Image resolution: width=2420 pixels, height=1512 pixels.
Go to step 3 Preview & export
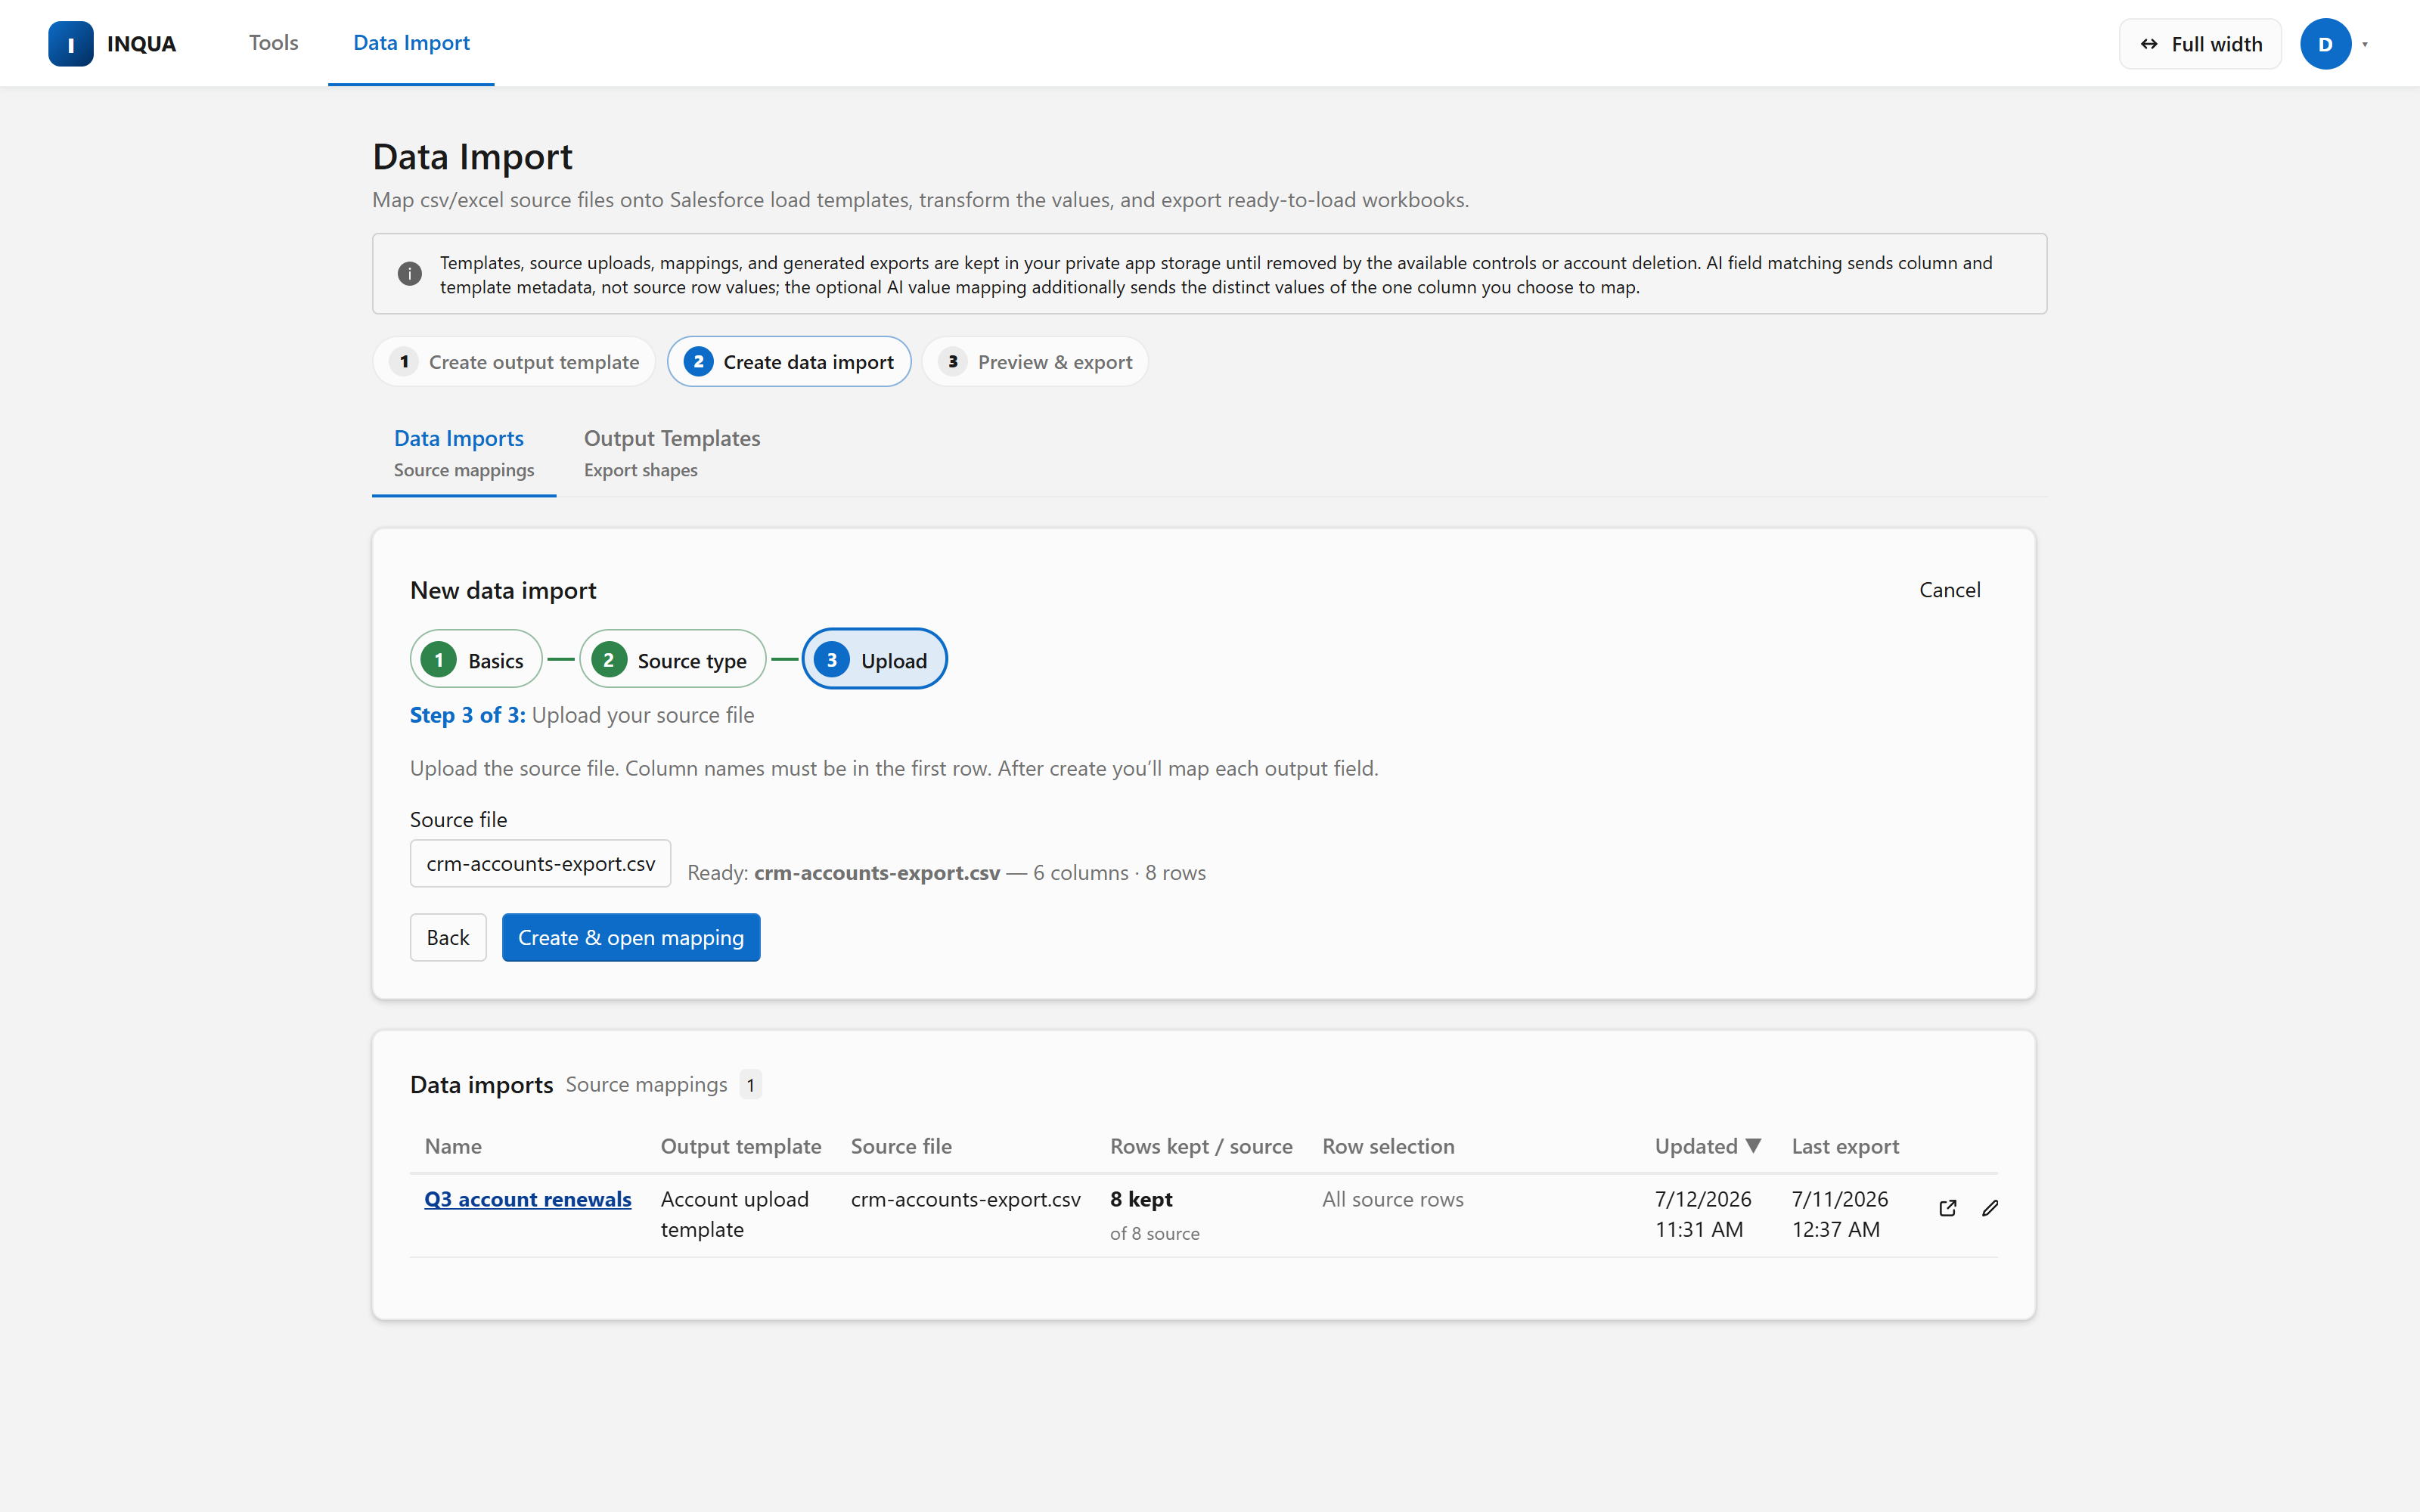1035,362
